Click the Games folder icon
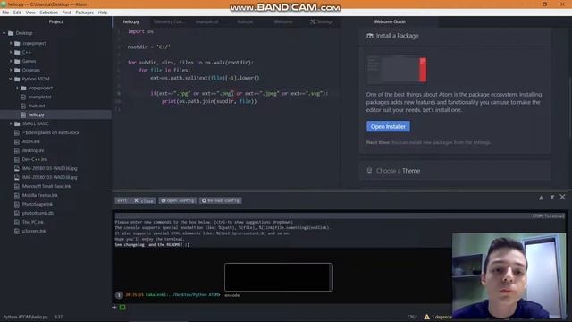Image resolution: width=572 pixels, height=322 pixels. pyautogui.click(x=17, y=61)
